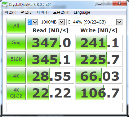Select the Seq write result 241.1
The image size is (129, 117).
click(x=99, y=42)
